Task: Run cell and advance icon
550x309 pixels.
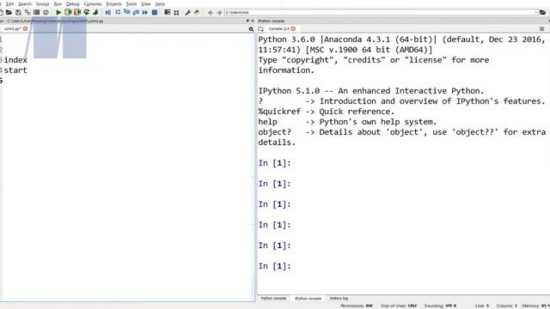Action: 77,12
